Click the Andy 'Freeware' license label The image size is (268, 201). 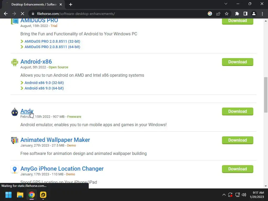74,117
